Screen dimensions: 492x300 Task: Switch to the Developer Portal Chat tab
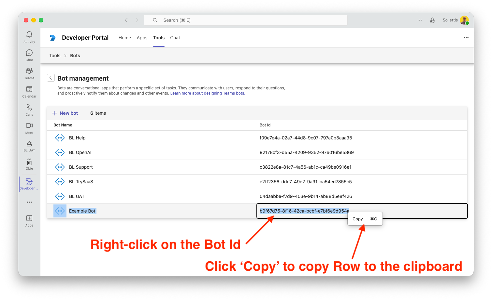[175, 38]
